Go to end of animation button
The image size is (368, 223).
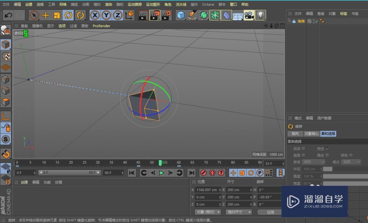191,173
